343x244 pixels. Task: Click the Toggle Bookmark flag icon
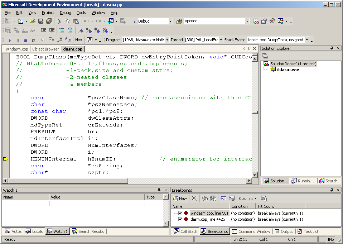coord(80,30)
